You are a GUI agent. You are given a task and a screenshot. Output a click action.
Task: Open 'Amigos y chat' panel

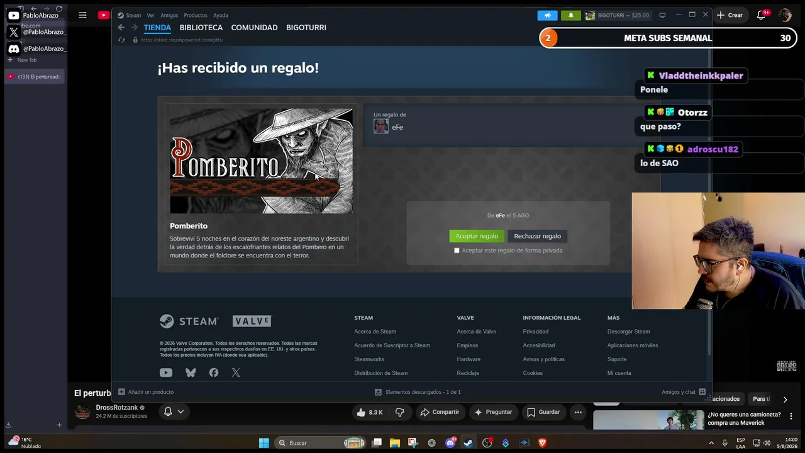(x=684, y=392)
